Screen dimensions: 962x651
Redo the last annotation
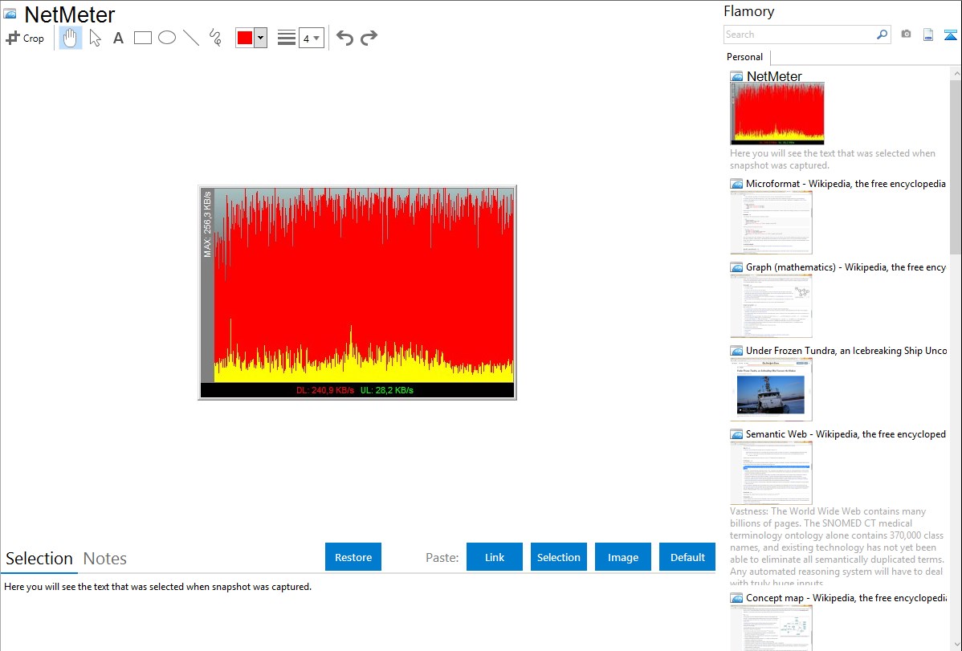(x=369, y=38)
